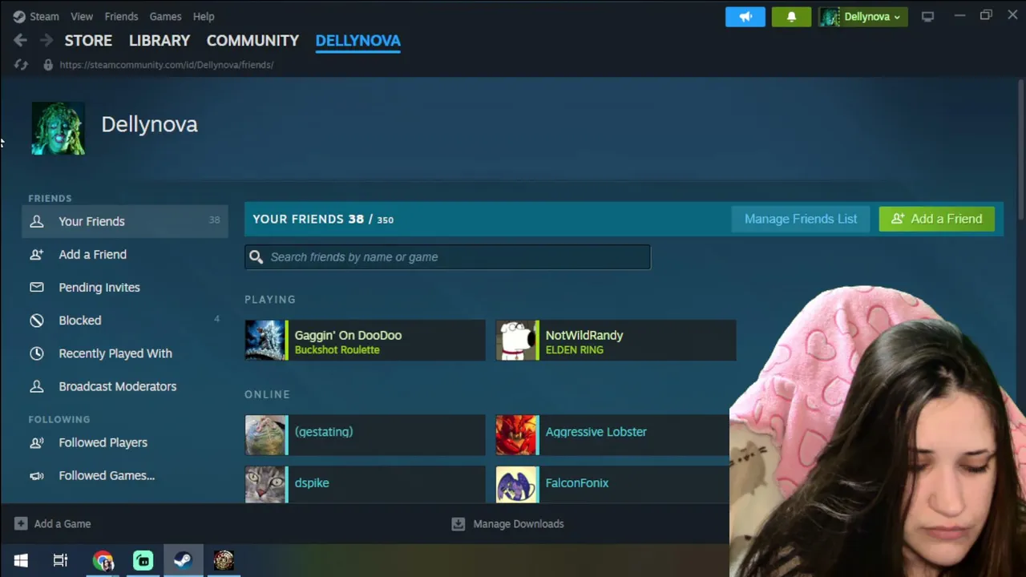Click the page vertical scrollbar

coord(1020,148)
